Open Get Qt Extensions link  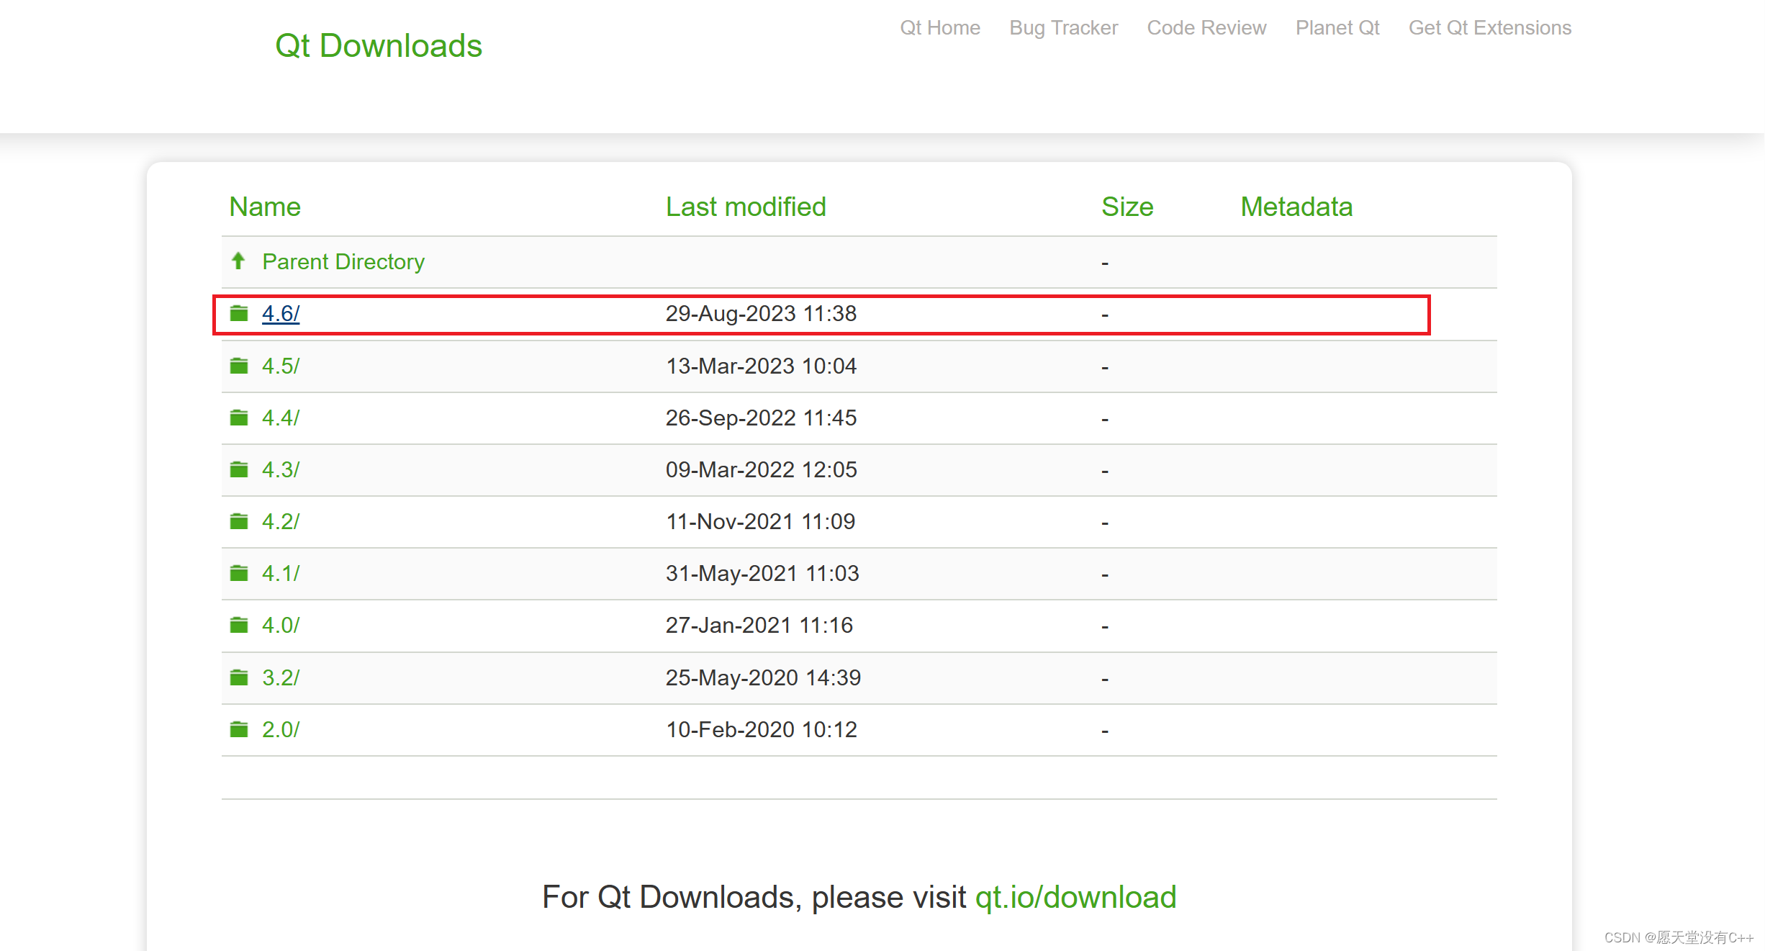pyautogui.click(x=1489, y=28)
